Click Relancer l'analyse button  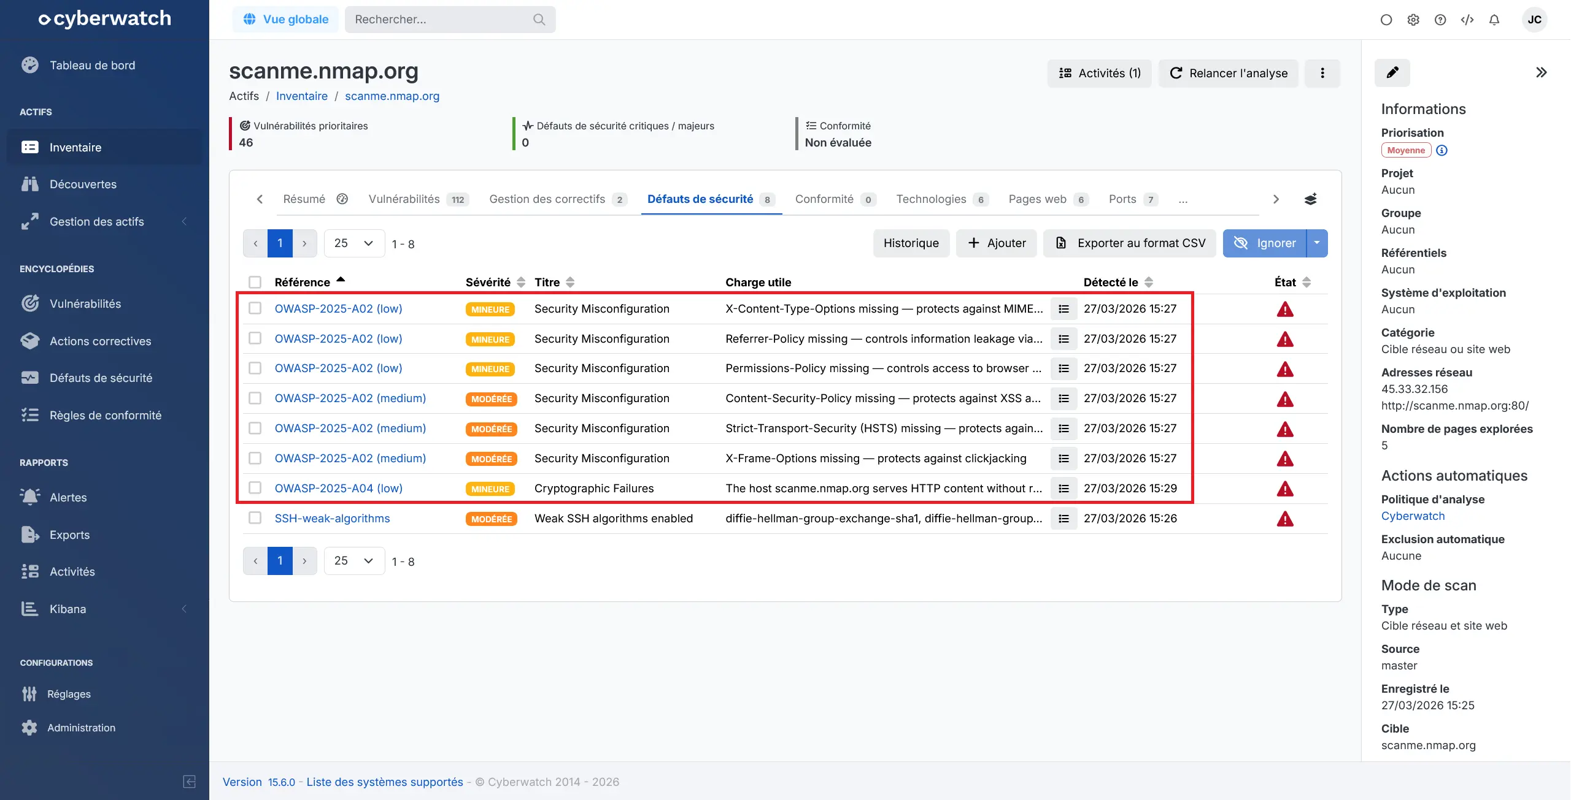coord(1228,74)
